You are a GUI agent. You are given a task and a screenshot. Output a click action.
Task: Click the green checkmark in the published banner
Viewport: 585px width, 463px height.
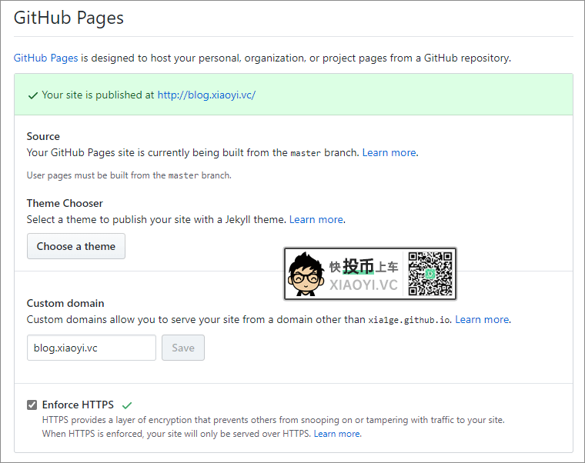tap(32, 95)
